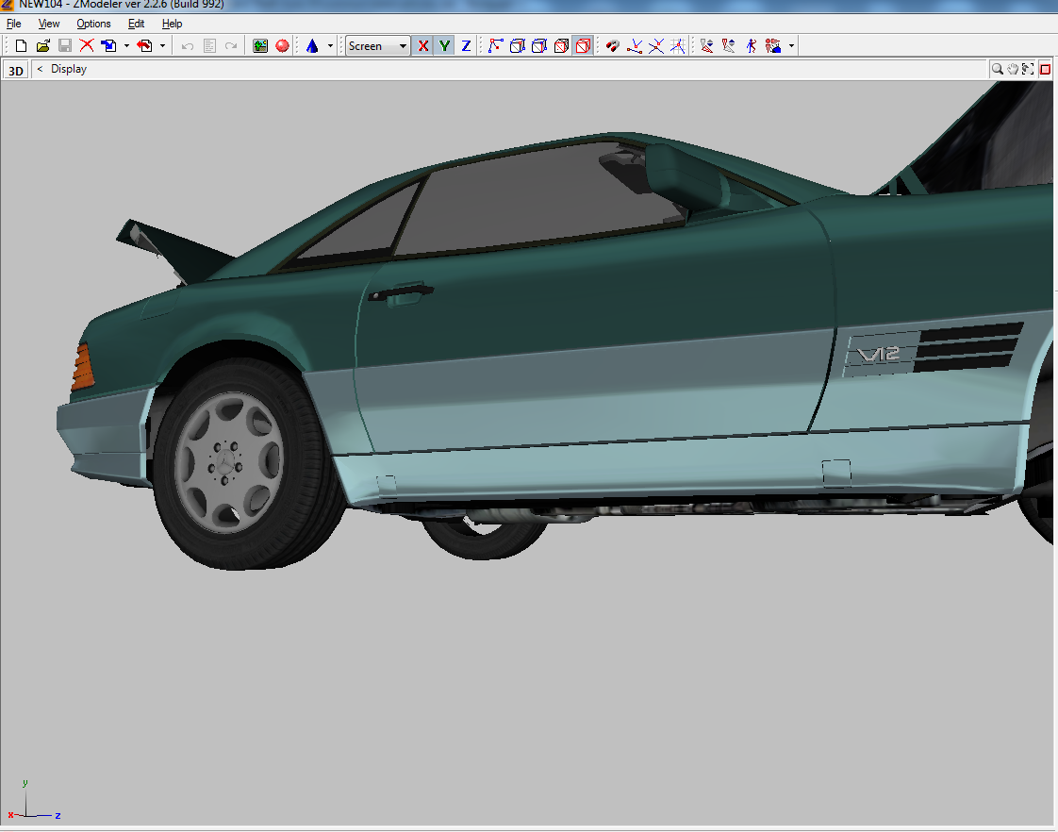
Task: Click the red sphere render icon
Action: coord(283,45)
